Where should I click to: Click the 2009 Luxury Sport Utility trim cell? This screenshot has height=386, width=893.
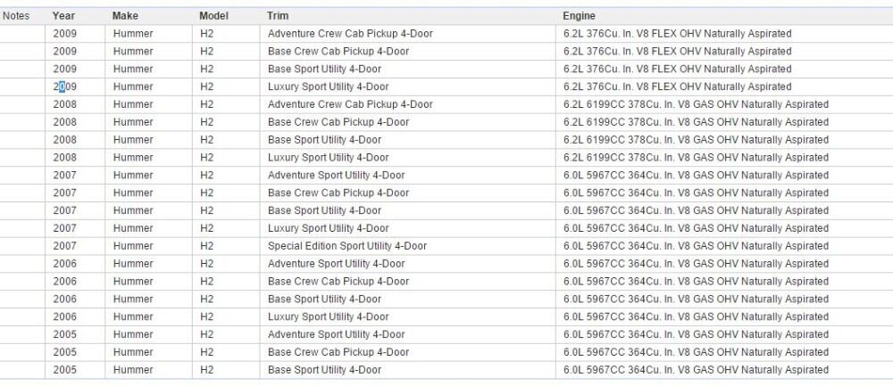pyautogui.click(x=328, y=86)
